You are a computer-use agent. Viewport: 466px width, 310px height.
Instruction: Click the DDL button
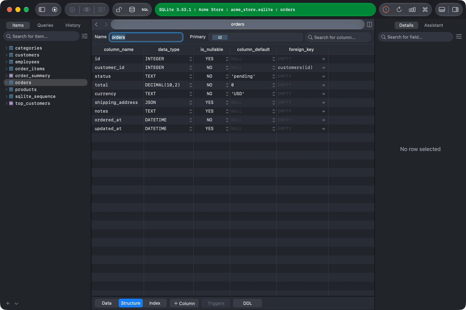[x=248, y=303]
